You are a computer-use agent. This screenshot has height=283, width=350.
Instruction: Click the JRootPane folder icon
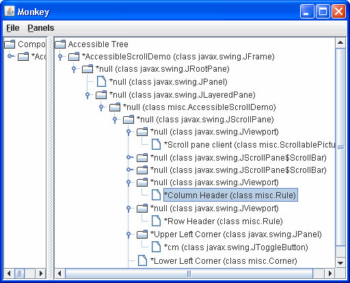[x=87, y=69]
